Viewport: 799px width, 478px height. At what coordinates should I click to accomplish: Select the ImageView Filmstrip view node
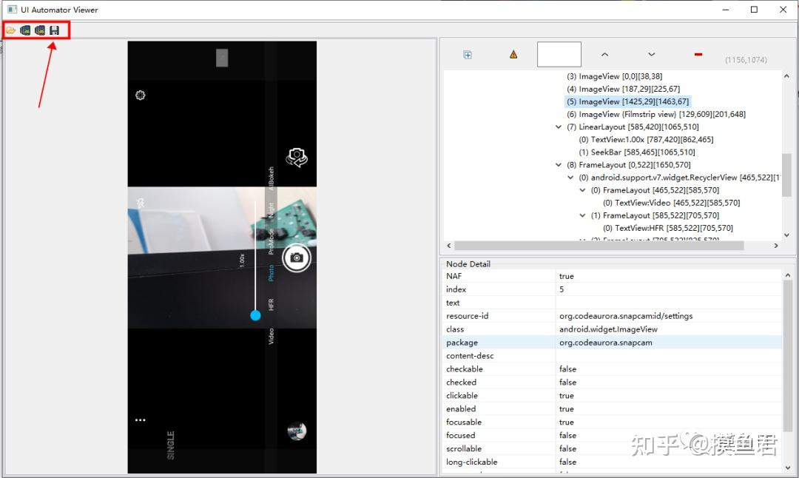point(655,114)
